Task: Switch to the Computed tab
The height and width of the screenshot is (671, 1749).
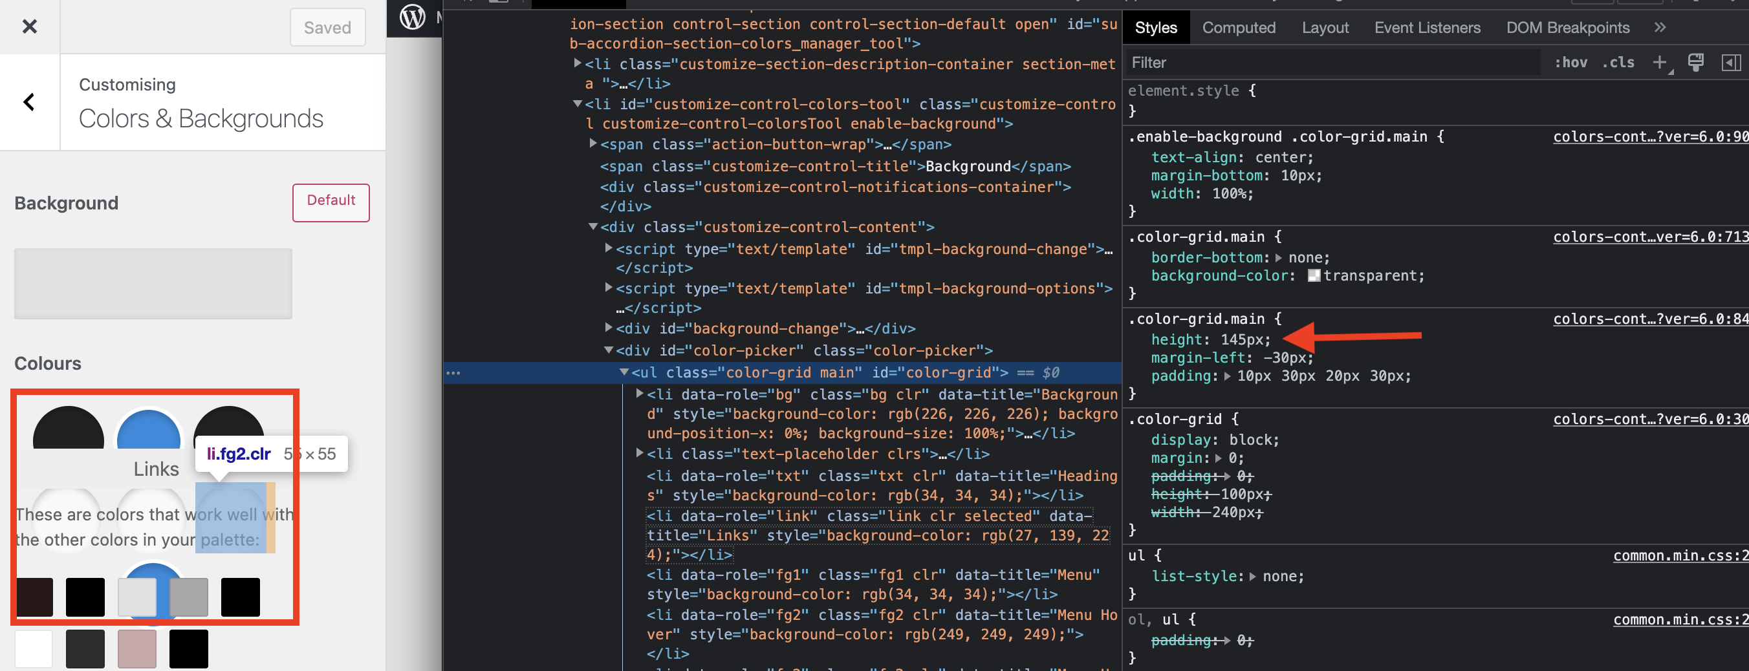Action: click(x=1239, y=27)
